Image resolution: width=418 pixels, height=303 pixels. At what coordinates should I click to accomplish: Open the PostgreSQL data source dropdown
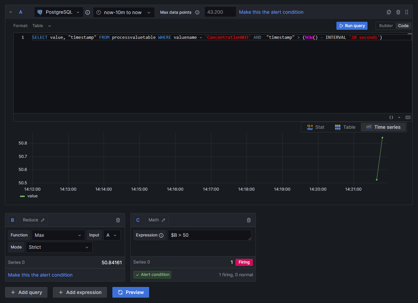pyautogui.click(x=59, y=12)
